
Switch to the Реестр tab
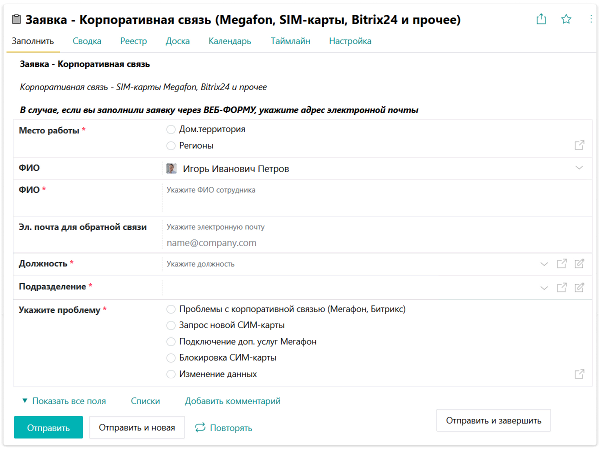pyautogui.click(x=133, y=41)
